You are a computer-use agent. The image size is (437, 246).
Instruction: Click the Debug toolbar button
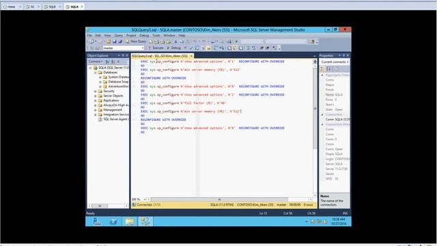coord(173,48)
